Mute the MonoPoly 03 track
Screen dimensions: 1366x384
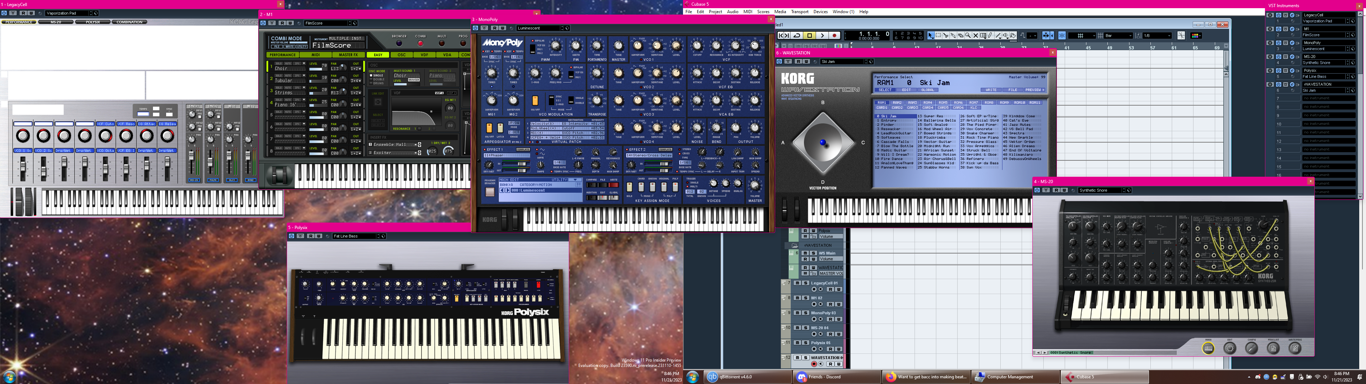(798, 313)
